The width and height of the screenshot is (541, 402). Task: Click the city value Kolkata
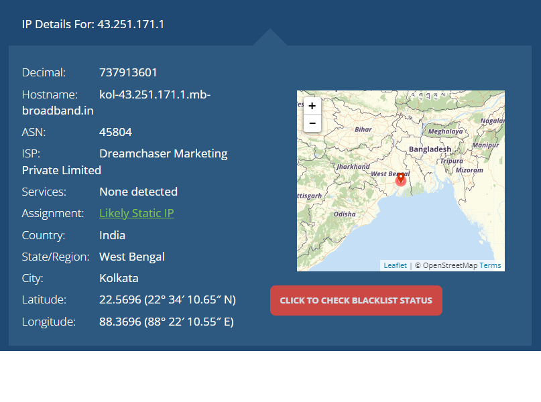pyautogui.click(x=119, y=278)
